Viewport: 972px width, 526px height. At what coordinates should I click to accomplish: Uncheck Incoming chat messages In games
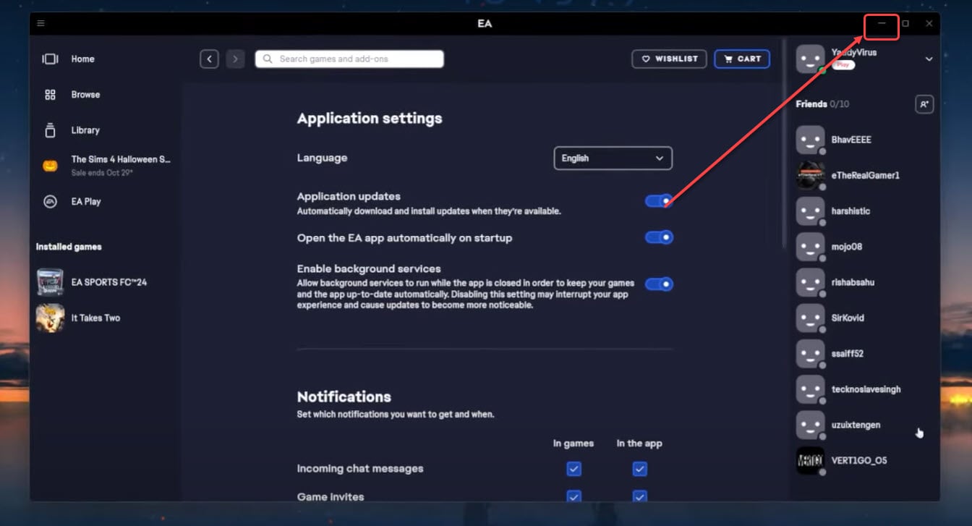(x=574, y=470)
